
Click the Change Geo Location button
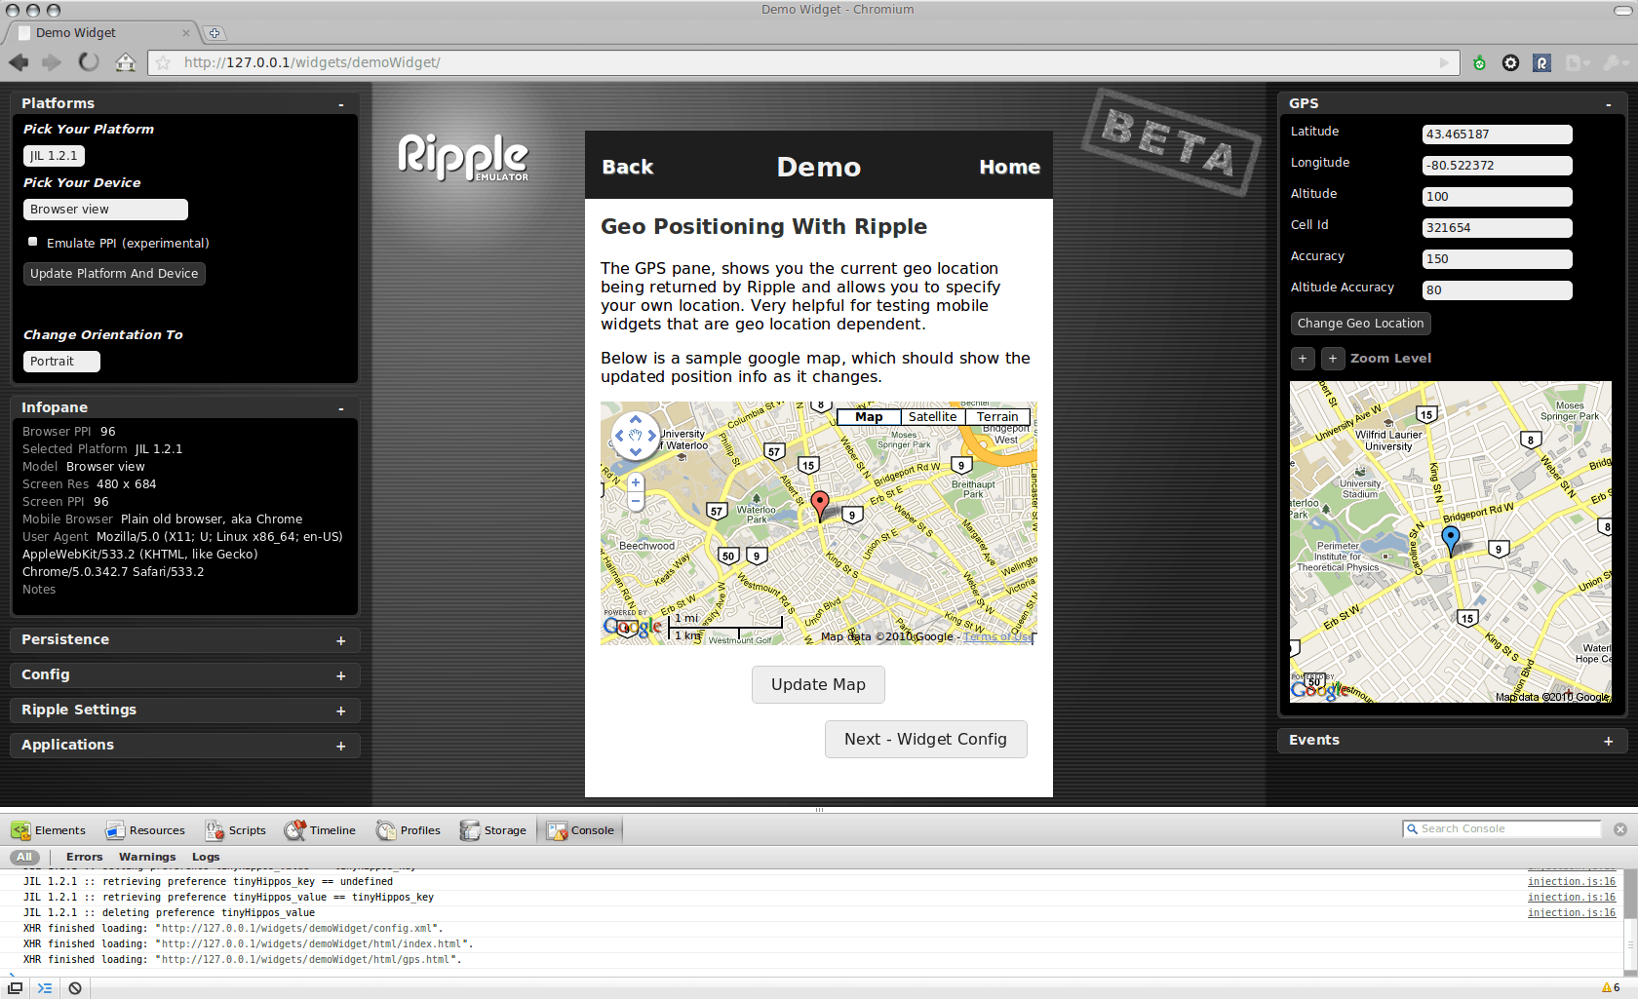[x=1360, y=324]
